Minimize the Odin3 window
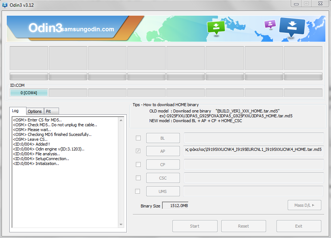Image resolution: width=331 pixels, height=238 pixels. coord(296,4)
